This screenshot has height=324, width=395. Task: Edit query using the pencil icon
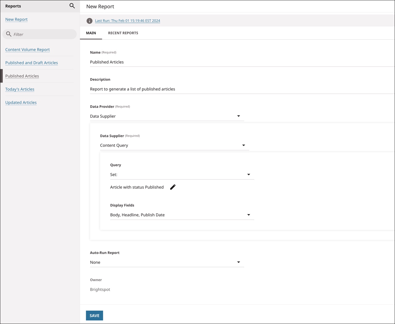click(173, 187)
